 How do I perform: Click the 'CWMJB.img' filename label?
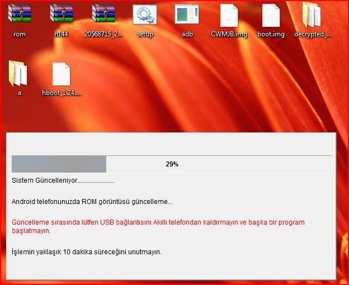229,34
